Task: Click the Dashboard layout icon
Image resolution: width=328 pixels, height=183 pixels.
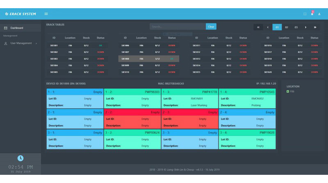Action: (x=6, y=28)
